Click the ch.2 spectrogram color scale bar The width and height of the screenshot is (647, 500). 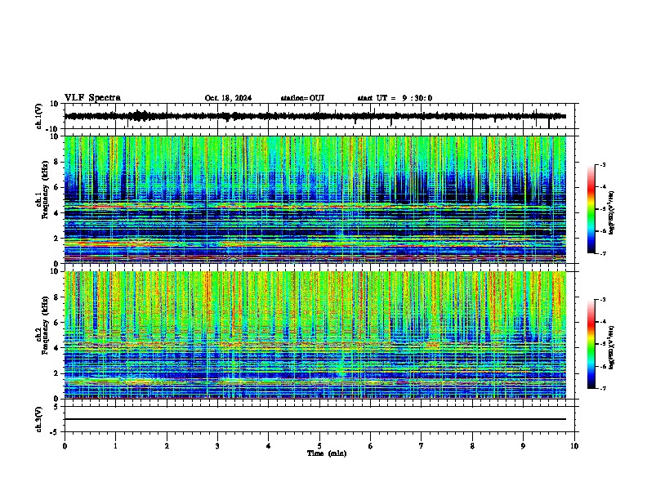[591, 344]
